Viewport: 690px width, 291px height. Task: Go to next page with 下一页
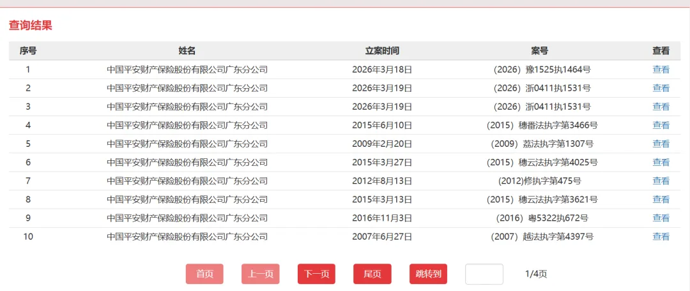click(316, 274)
